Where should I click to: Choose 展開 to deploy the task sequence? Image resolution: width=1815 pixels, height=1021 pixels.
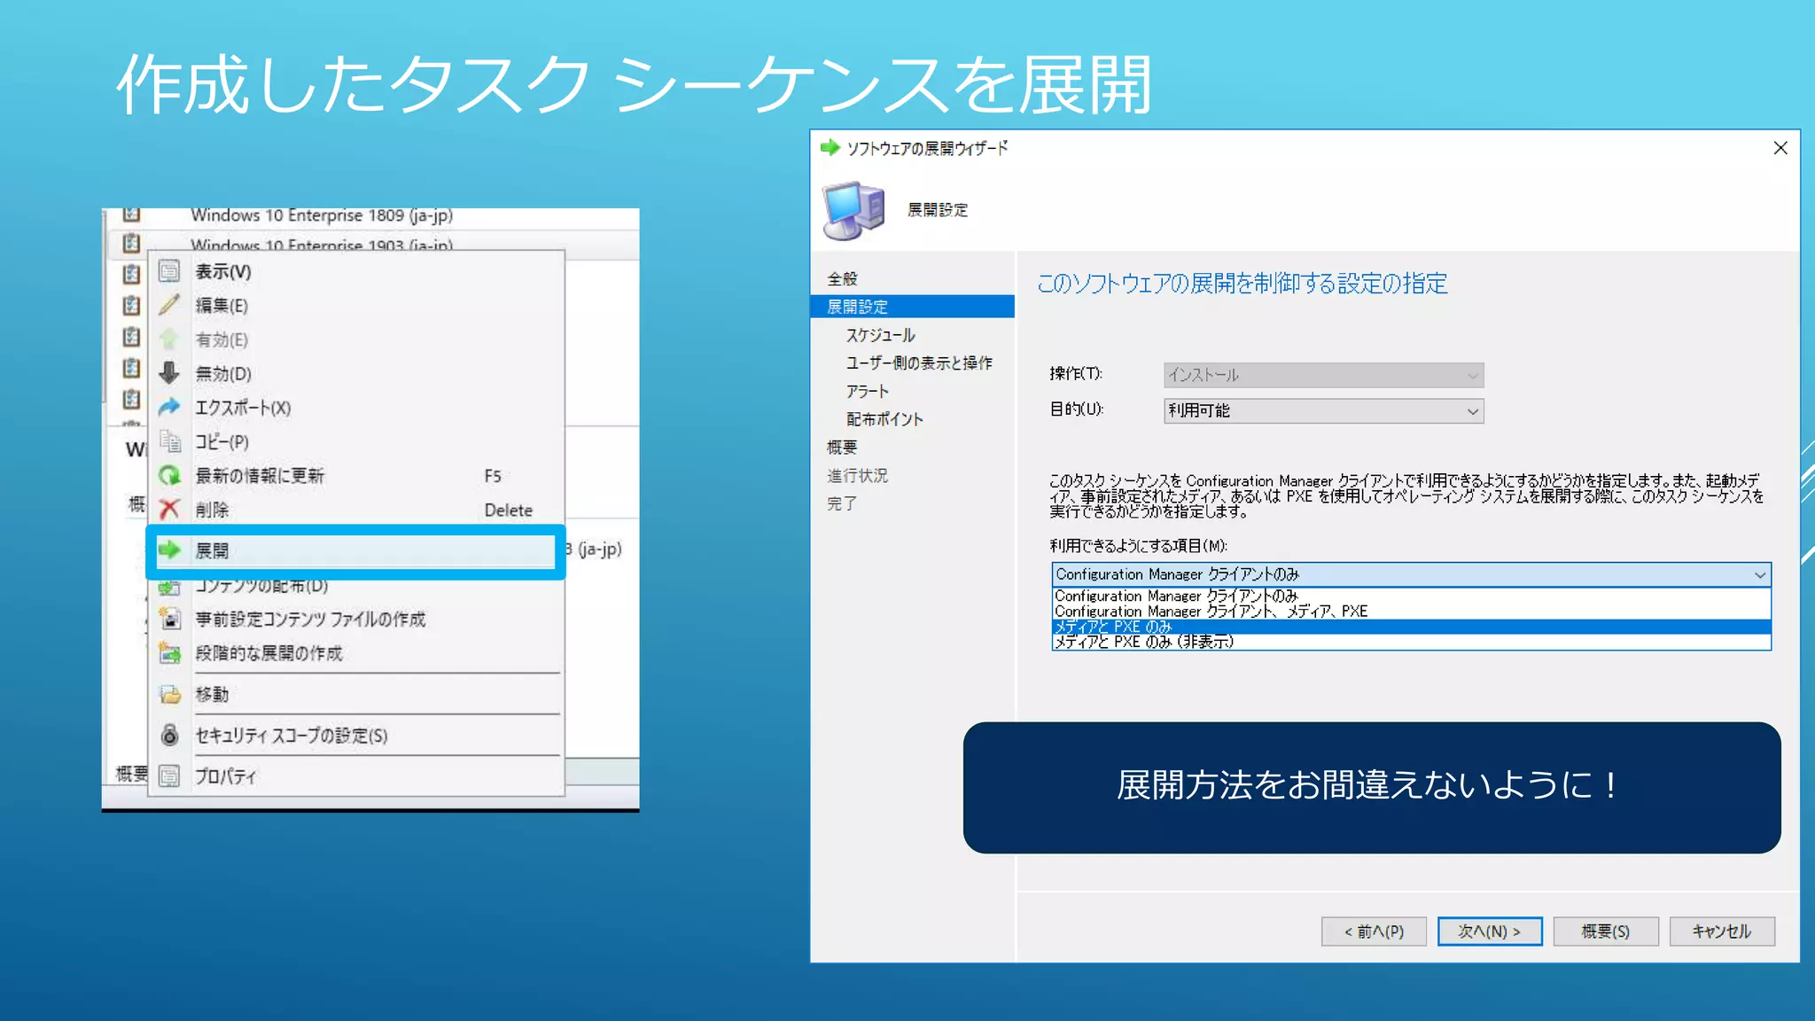pos(355,550)
